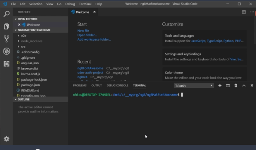256x150 pixels.
Task: Open the Terminal menu
Action: tap(85, 4)
